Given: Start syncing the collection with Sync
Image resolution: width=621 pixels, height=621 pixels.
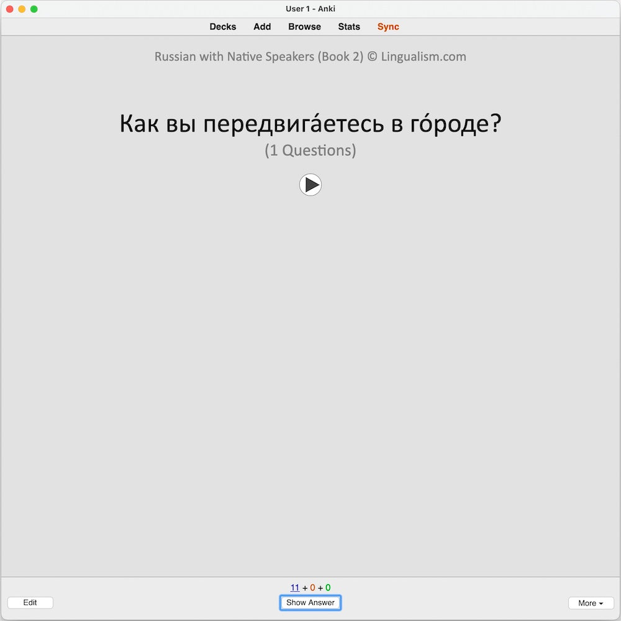Looking at the screenshot, I should (388, 27).
